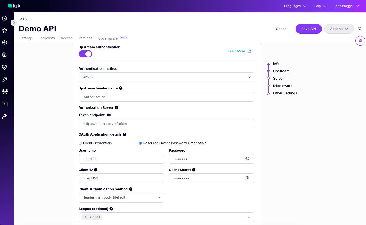Jump to the Upstream section

point(281,71)
